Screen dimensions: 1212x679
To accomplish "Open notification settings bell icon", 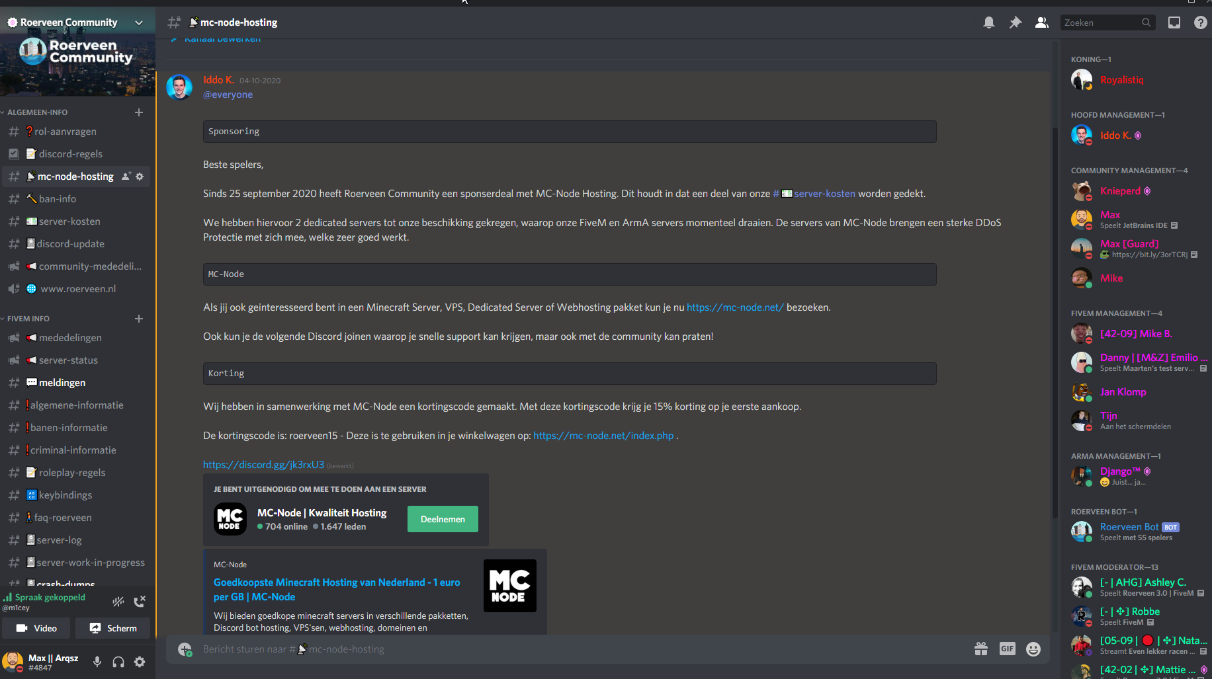I will (988, 22).
